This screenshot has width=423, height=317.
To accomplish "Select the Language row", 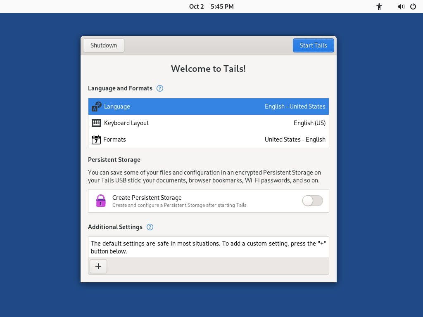I will click(209, 106).
